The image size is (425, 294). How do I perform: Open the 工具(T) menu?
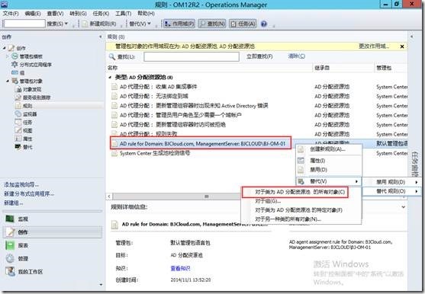pos(124,14)
